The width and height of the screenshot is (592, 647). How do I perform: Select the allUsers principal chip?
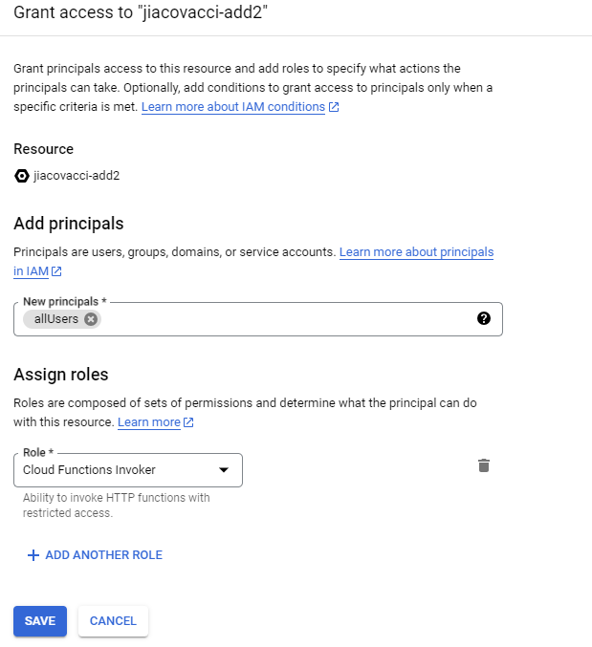pyautogui.click(x=56, y=319)
